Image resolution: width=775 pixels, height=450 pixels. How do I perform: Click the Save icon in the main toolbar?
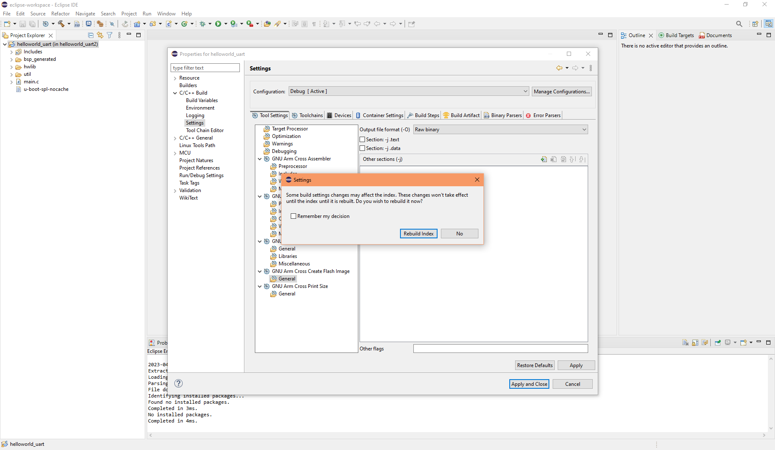point(23,24)
